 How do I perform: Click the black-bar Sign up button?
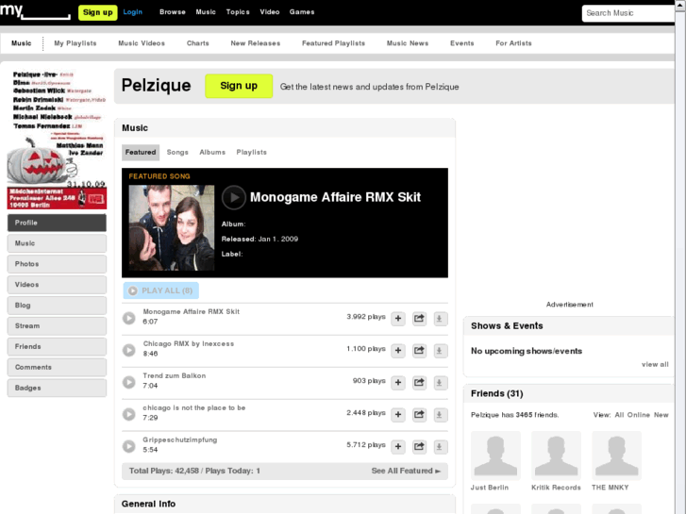[x=97, y=12]
